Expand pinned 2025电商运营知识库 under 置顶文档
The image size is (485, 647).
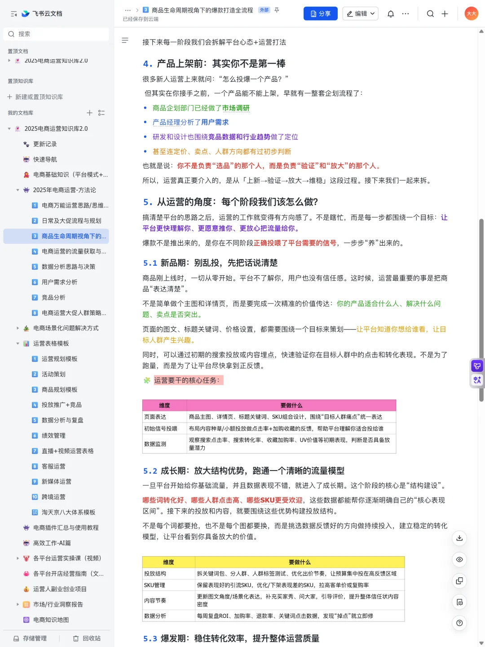9,61
